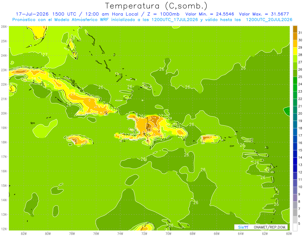
Task: Click the title 'Temperatura (C,somb.)'
Action: coord(156,6)
